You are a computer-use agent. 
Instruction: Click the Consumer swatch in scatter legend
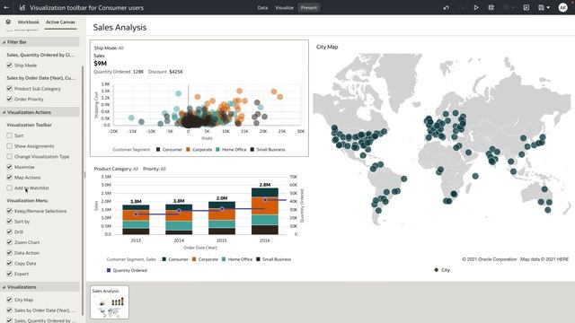(x=158, y=150)
